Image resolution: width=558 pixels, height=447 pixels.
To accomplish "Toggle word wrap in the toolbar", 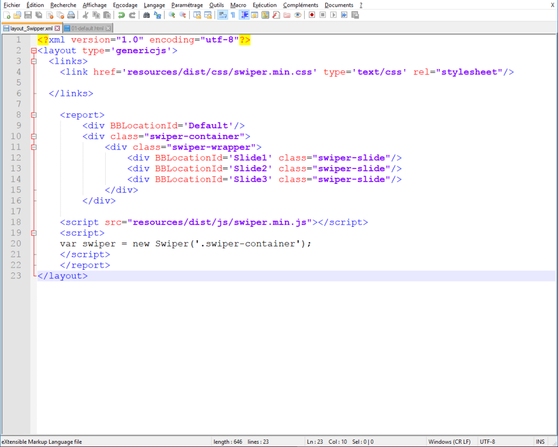I will coord(222,15).
